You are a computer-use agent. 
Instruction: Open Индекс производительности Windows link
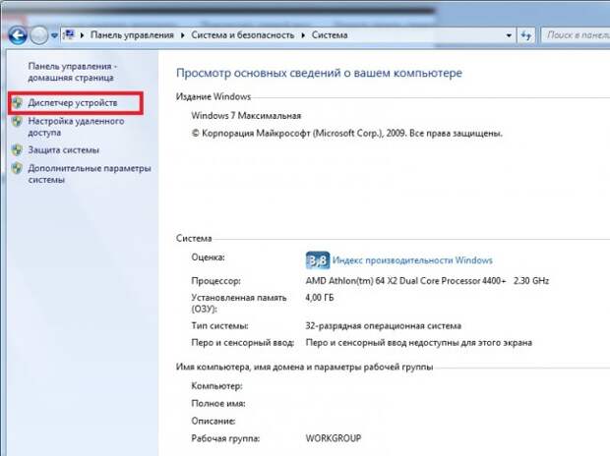click(x=412, y=260)
